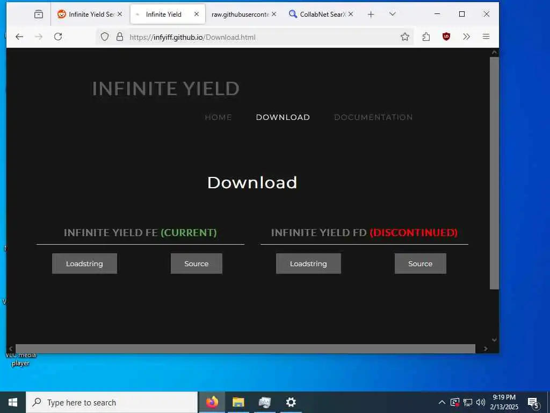Image resolution: width=550 pixels, height=413 pixels.
Task: Expand the list all tabs dropdown arrow
Action: [x=393, y=14]
